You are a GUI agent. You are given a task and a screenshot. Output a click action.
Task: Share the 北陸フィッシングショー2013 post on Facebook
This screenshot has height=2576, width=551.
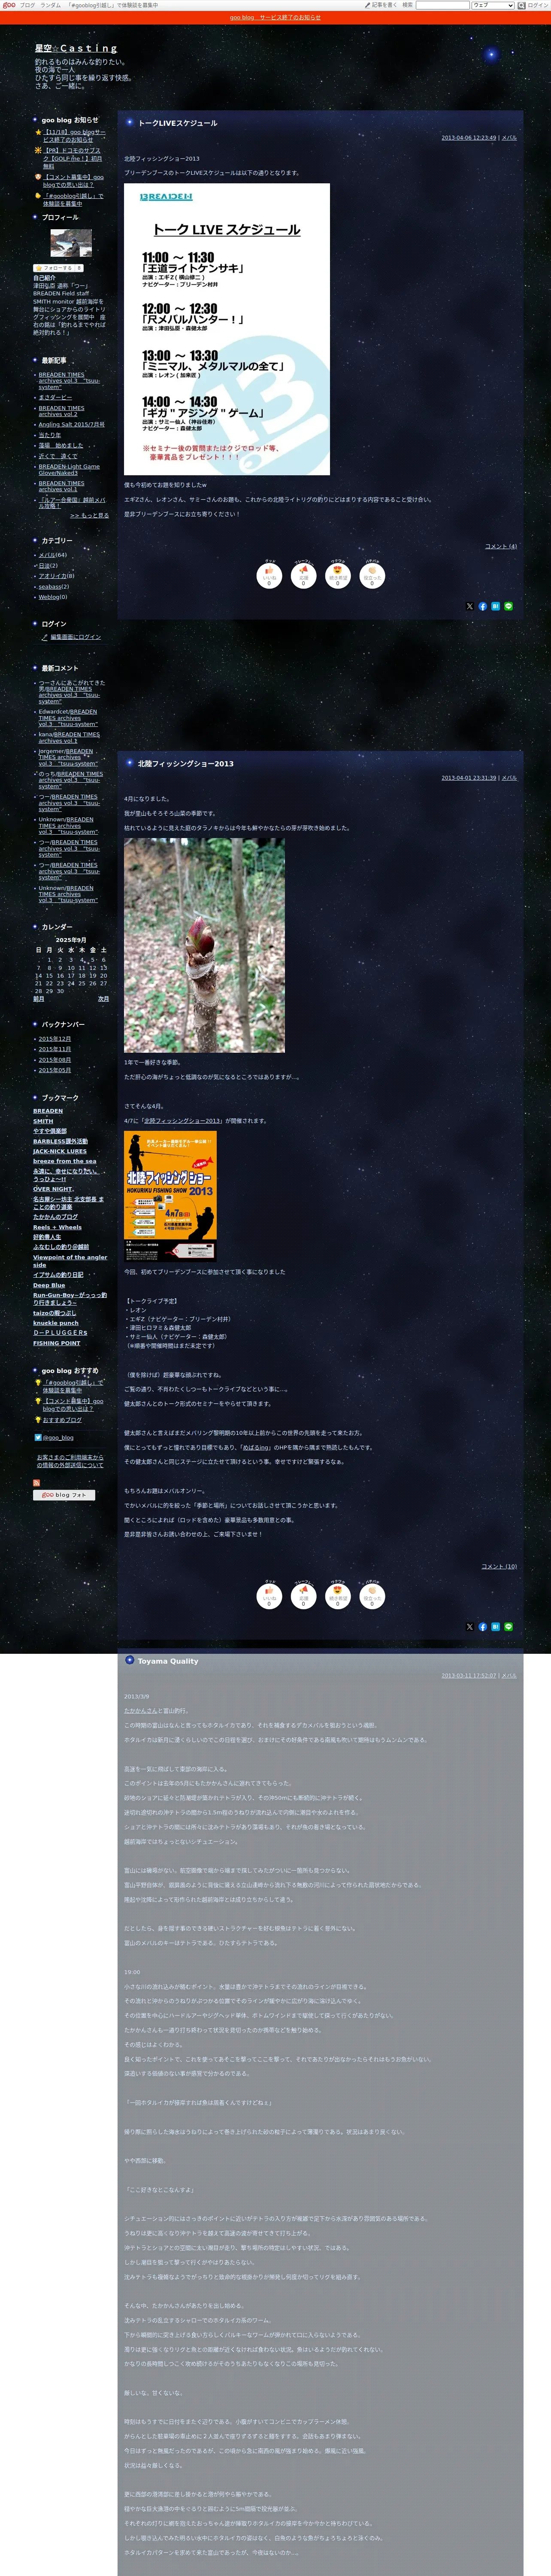[x=483, y=1627]
